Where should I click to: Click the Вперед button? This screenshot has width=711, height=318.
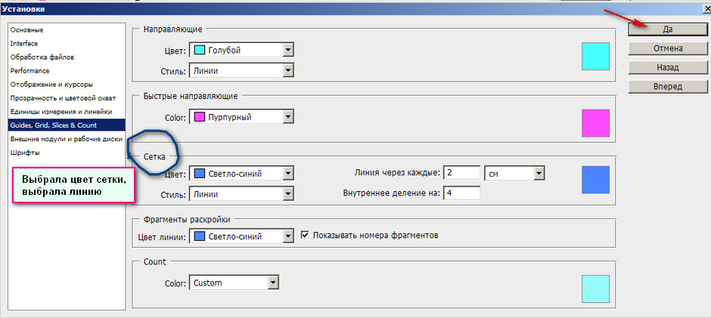coord(667,86)
